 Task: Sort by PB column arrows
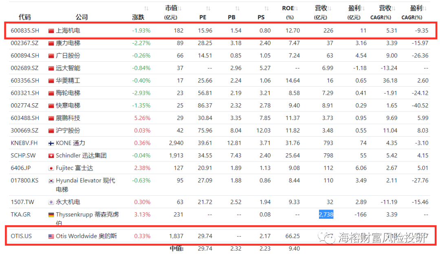(x=238, y=9)
